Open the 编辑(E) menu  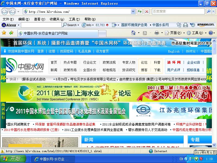click(24, 19)
